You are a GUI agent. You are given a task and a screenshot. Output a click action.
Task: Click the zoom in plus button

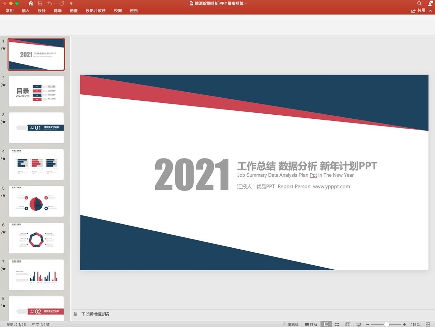tap(404, 325)
